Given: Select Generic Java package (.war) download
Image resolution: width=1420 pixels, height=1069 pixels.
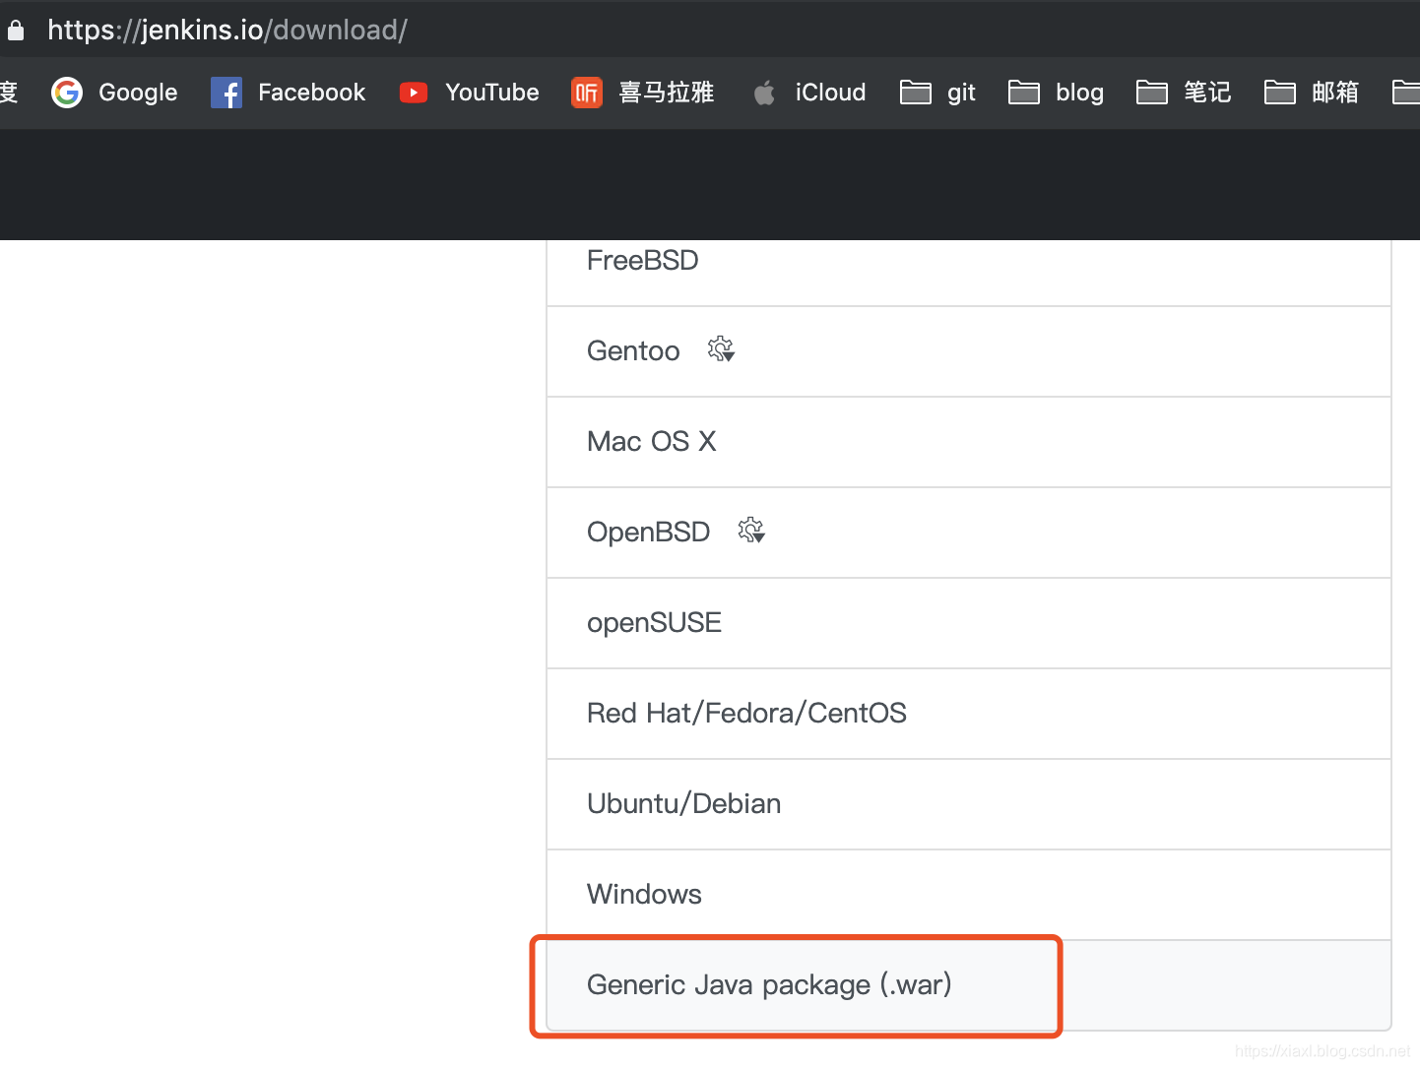Looking at the screenshot, I should click(769, 984).
